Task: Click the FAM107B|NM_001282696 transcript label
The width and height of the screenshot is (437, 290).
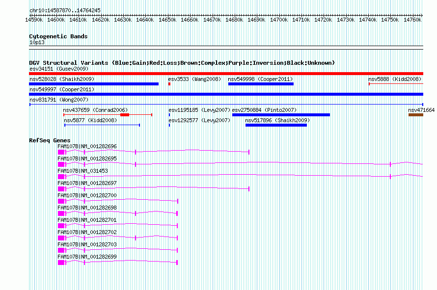Action: coord(87,146)
